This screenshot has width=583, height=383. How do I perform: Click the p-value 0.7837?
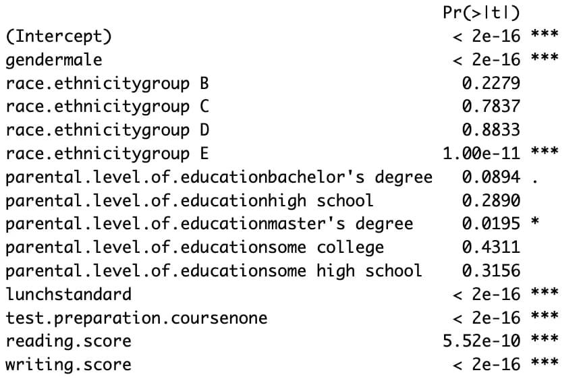pos(491,107)
